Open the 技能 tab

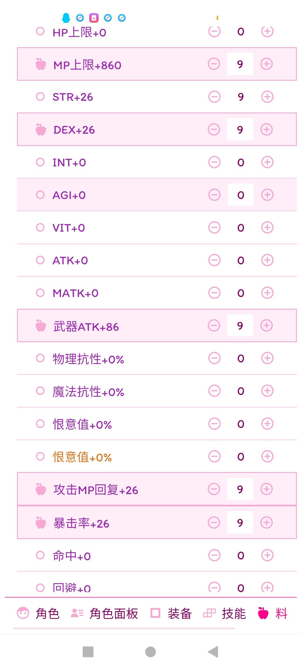[x=225, y=613]
